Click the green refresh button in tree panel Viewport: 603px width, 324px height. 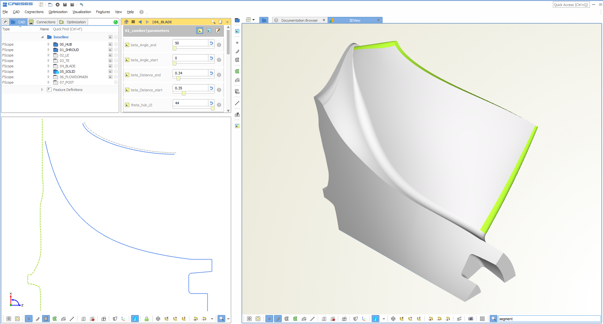(115, 22)
